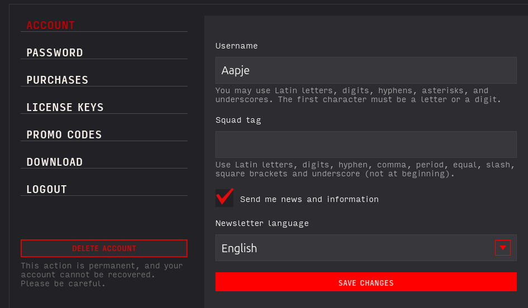528x308 pixels.
Task: Click the 'Newsletter language' label
Action: [262, 223]
